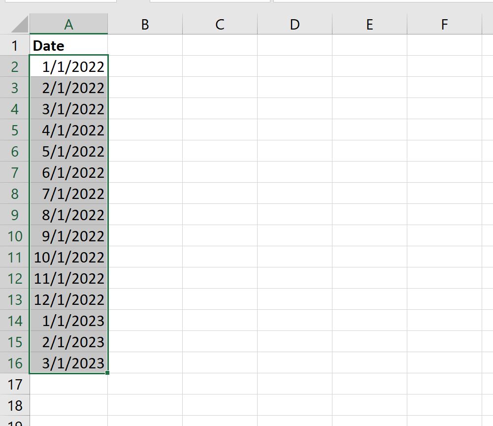The image size is (493, 426).
Task: Select the cell containing 1/1/2022
Action: (x=68, y=66)
